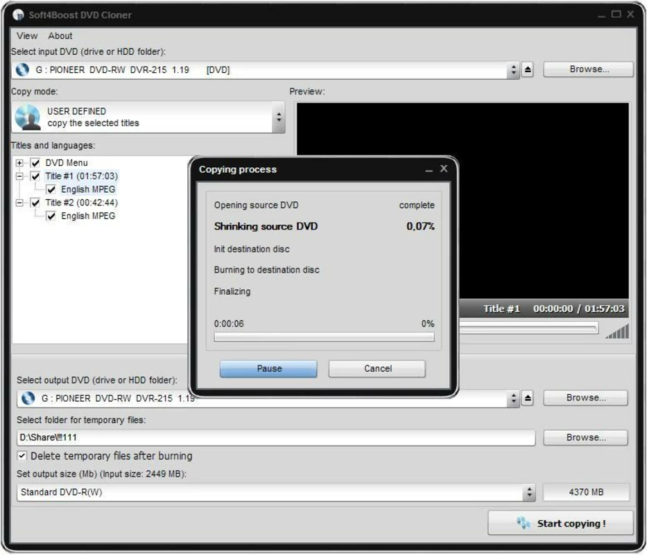This screenshot has width=647, height=555.
Task: Minimize the DVD Cloner main window
Action: point(602,15)
